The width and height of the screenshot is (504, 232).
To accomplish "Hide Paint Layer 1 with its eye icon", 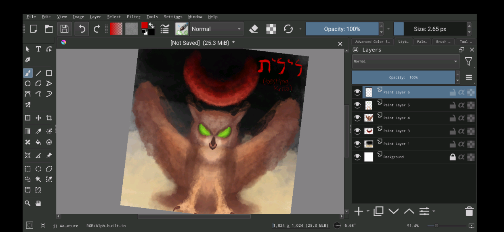I will (x=357, y=144).
